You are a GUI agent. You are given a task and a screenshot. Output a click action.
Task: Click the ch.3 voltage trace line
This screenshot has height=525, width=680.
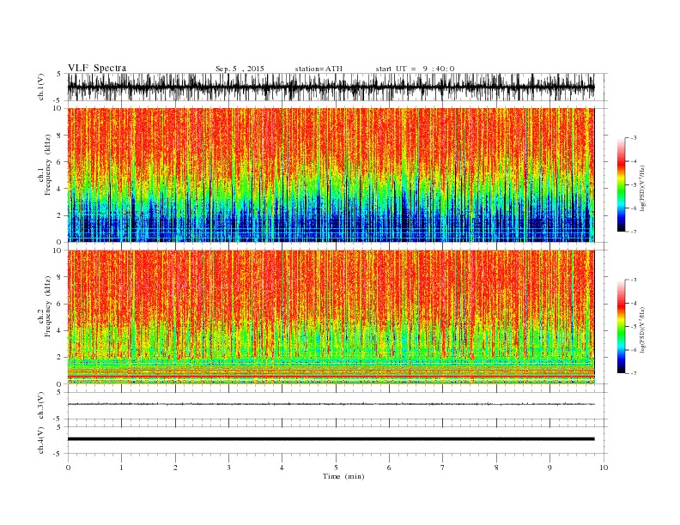331,404
